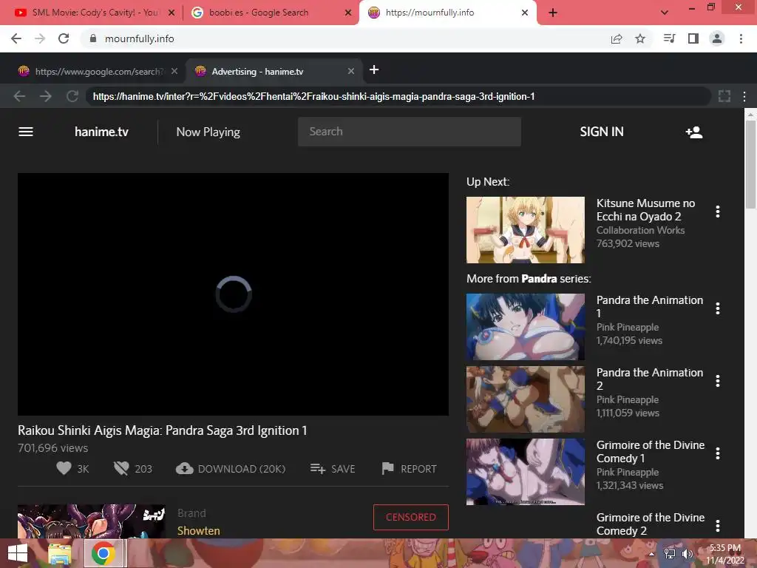Click the inner browser URL bar with hanime.tv address
This screenshot has height=568, width=757.
click(398, 97)
